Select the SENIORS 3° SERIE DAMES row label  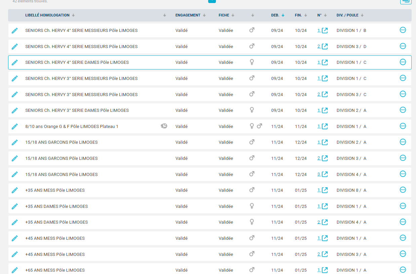coord(77,110)
